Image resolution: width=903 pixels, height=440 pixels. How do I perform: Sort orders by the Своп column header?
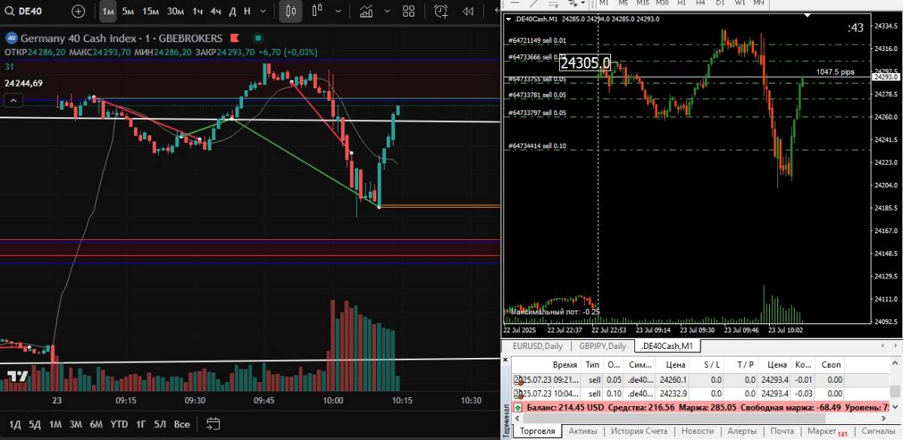[x=831, y=365]
